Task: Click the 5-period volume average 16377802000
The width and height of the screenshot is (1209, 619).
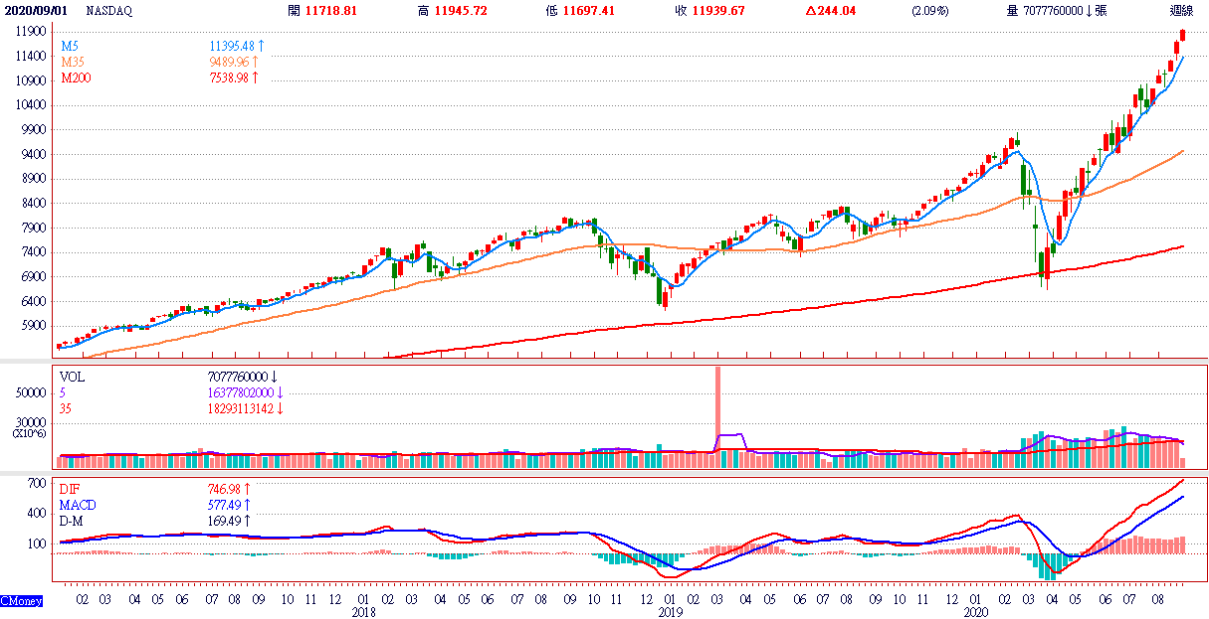Action: click(x=243, y=392)
